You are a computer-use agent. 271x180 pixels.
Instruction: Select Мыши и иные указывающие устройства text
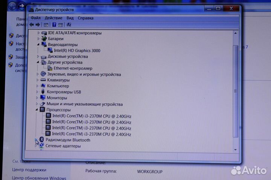[x=85, y=104]
